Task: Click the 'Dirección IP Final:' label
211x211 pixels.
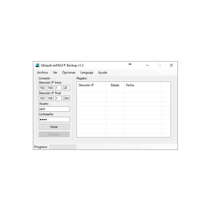Action: (50, 93)
